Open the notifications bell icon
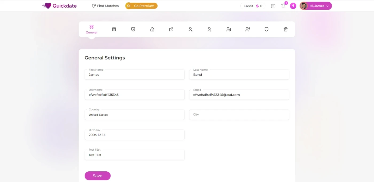The height and width of the screenshot is (182, 374). (283, 6)
